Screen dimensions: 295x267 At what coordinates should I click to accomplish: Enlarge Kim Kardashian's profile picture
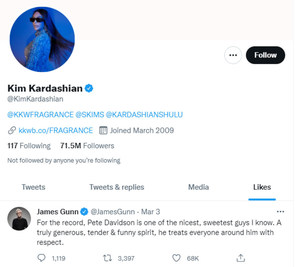[x=42, y=39]
